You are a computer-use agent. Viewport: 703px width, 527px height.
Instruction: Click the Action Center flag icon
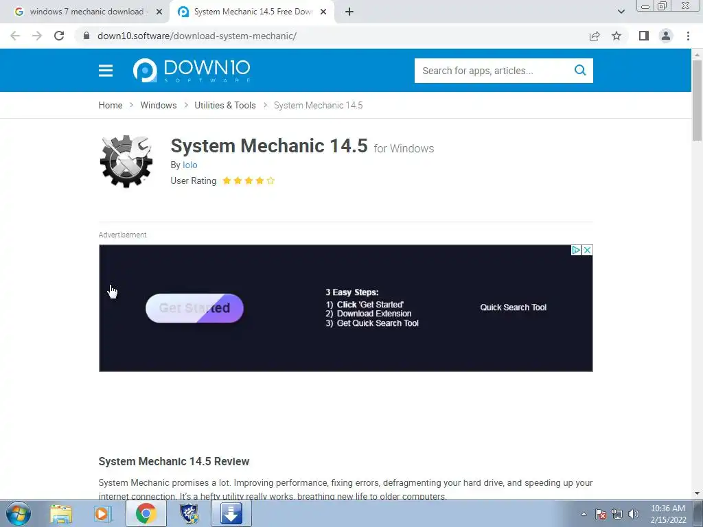[x=601, y=514]
